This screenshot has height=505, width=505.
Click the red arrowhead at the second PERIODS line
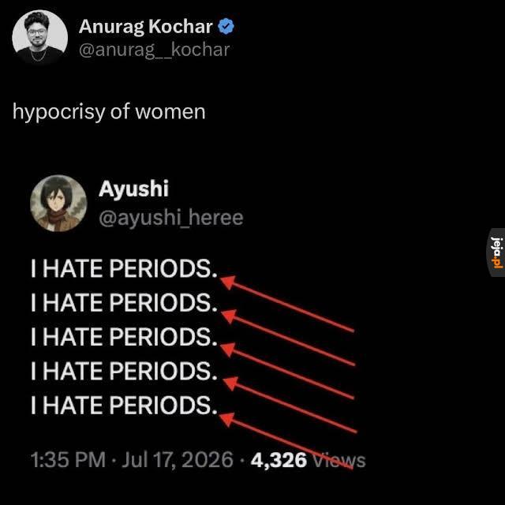[x=230, y=316]
